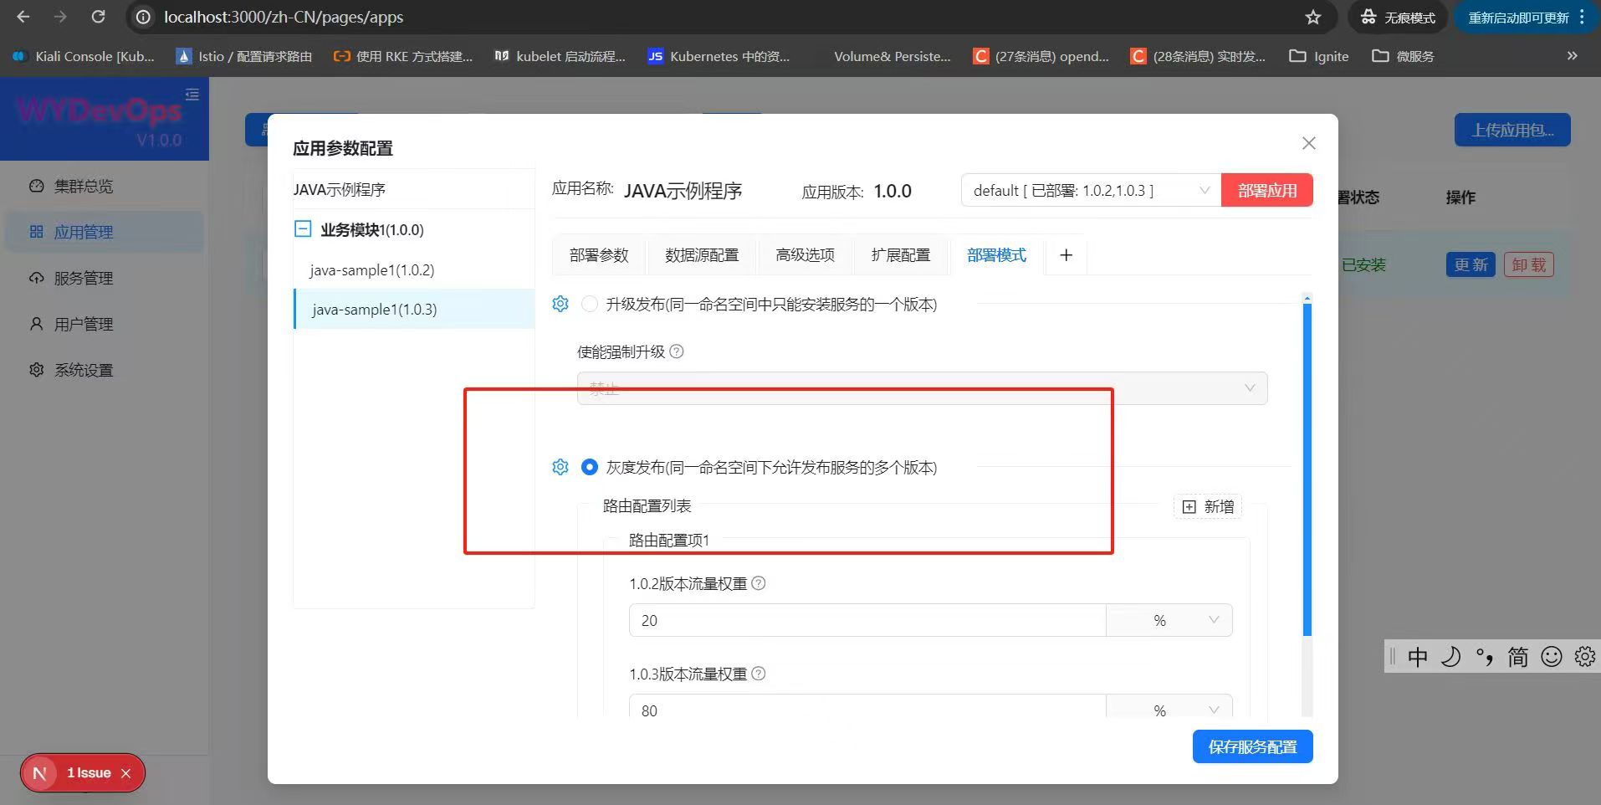Select 灰度发布 radio option
Viewport: 1601px width, 805px height.
pyautogui.click(x=590, y=467)
